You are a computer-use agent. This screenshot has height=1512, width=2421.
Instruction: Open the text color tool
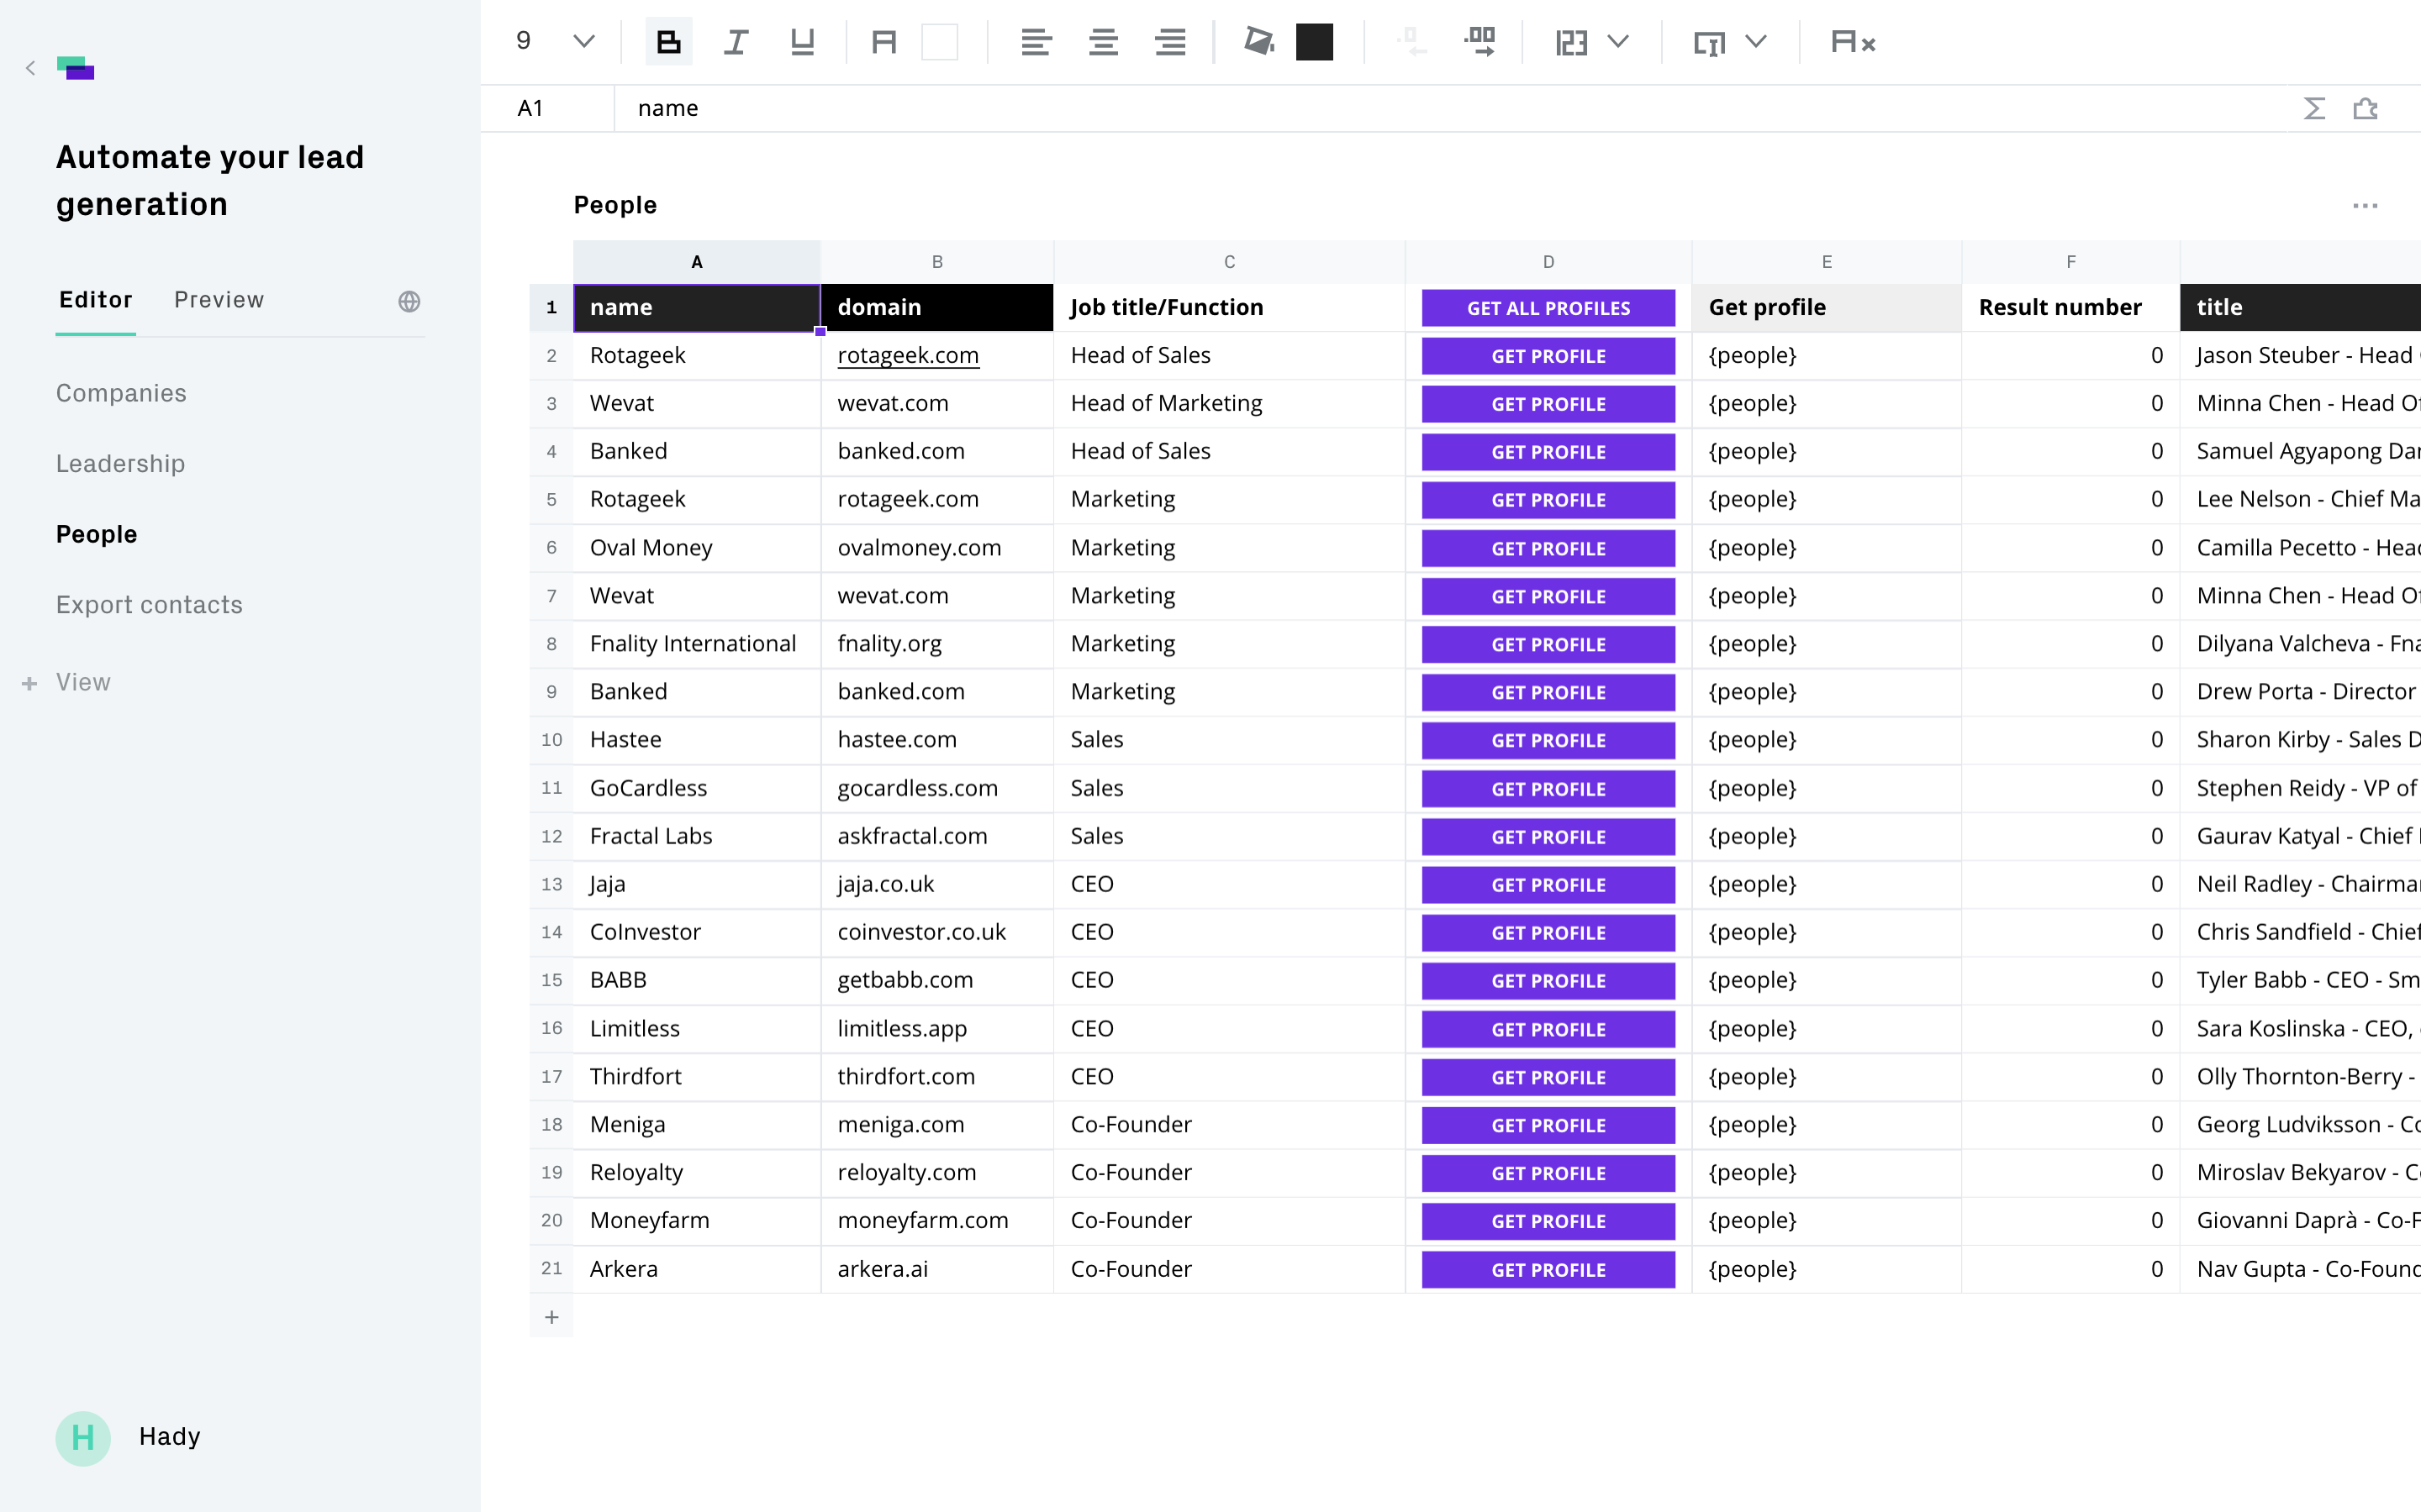pyautogui.click(x=884, y=42)
